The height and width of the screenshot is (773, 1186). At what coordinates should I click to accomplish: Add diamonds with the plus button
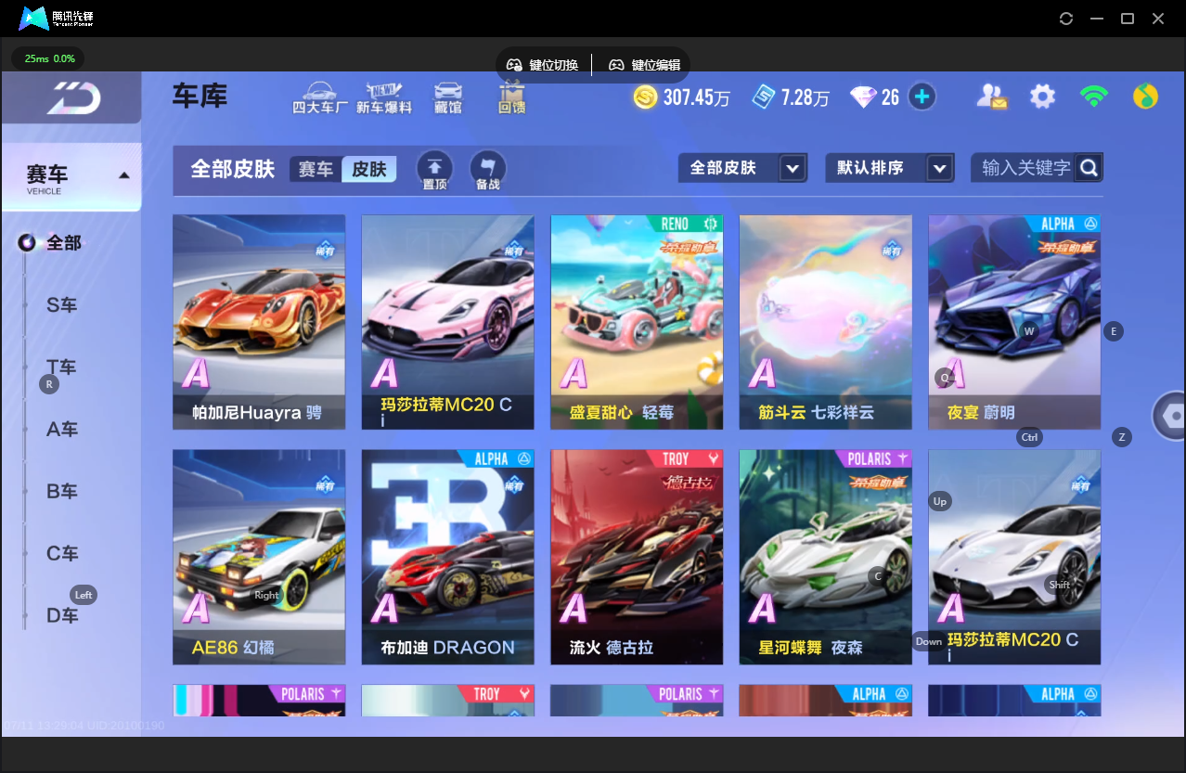coord(922,97)
